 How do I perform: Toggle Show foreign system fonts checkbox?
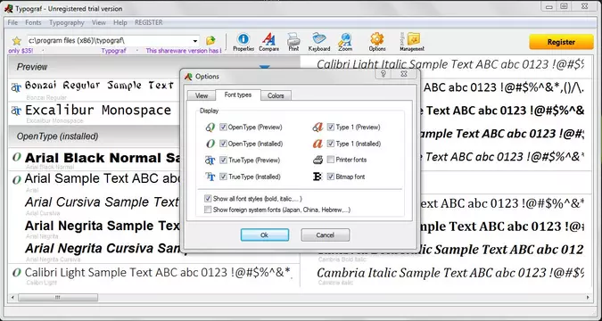[x=208, y=210]
